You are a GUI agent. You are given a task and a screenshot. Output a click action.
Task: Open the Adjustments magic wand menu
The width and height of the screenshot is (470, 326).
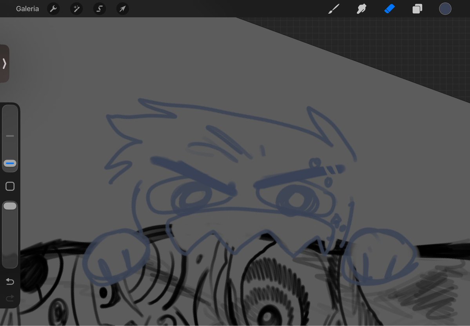click(76, 9)
